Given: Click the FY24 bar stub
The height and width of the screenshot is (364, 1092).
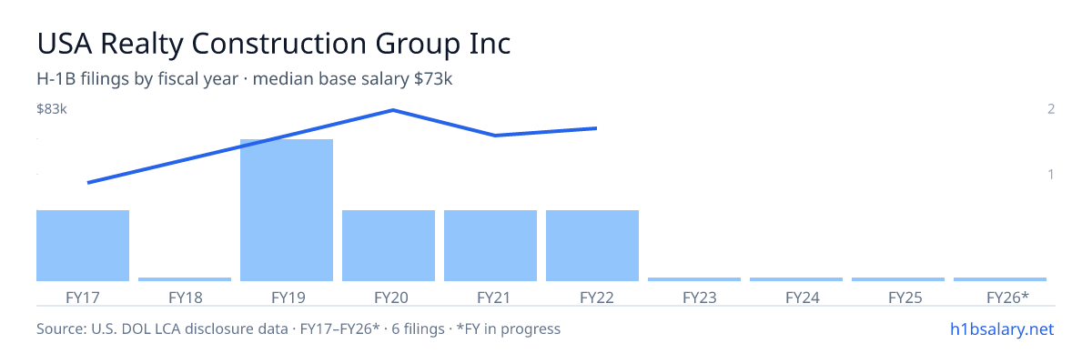Looking at the screenshot, I should click(x=796, y=279).
